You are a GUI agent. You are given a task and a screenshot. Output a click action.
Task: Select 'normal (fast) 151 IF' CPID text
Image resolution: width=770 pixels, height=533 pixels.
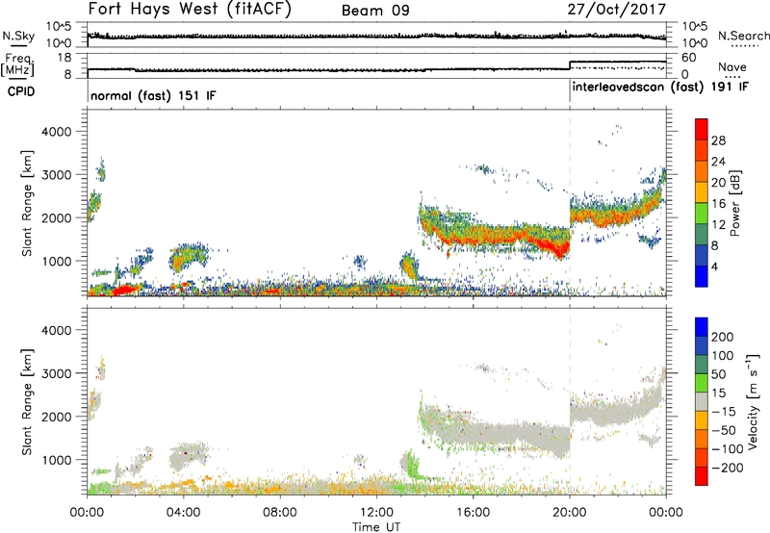point(153,95)
